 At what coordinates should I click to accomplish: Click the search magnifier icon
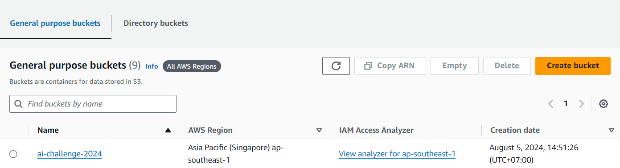pos(19,104)
